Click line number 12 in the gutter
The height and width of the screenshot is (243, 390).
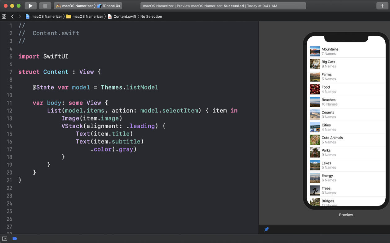pyautogui.click(x=9, y=111)
